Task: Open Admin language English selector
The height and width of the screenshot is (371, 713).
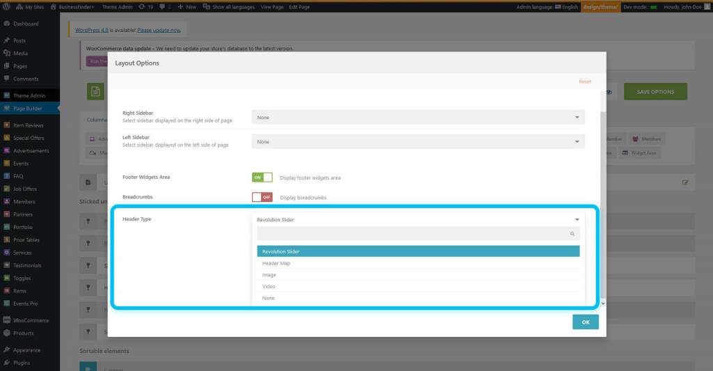Action: [x=547, y=7]
